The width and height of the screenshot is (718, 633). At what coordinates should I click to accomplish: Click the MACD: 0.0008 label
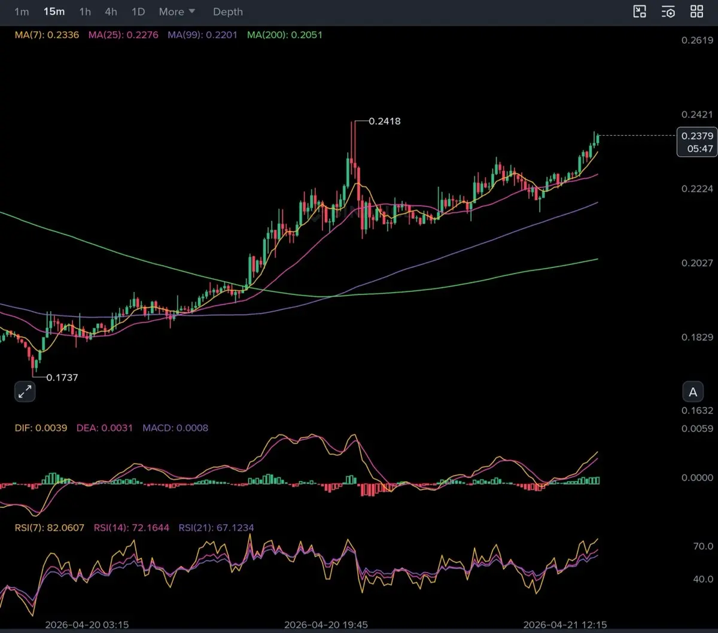click(176, 428)
